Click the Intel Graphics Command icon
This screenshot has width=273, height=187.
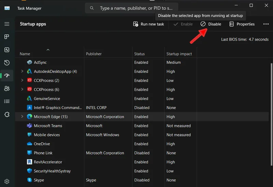(x=29, y=108)
